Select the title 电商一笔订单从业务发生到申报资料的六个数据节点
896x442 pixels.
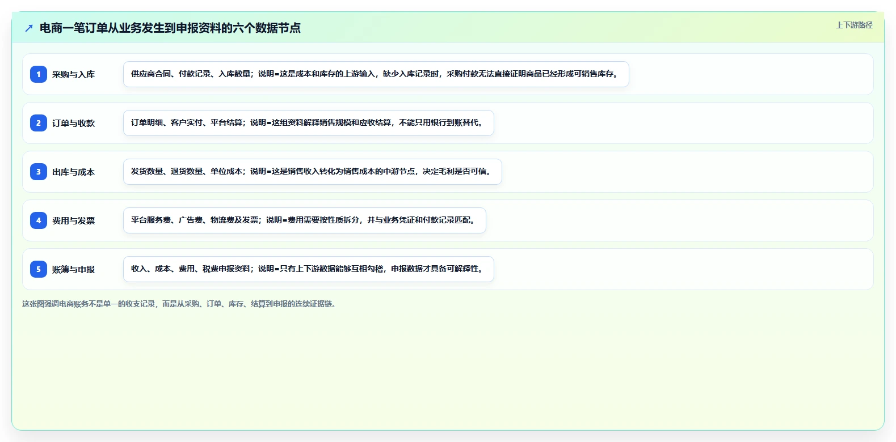(x=170, y=28)
